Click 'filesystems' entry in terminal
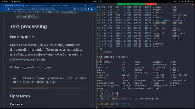 160,28
